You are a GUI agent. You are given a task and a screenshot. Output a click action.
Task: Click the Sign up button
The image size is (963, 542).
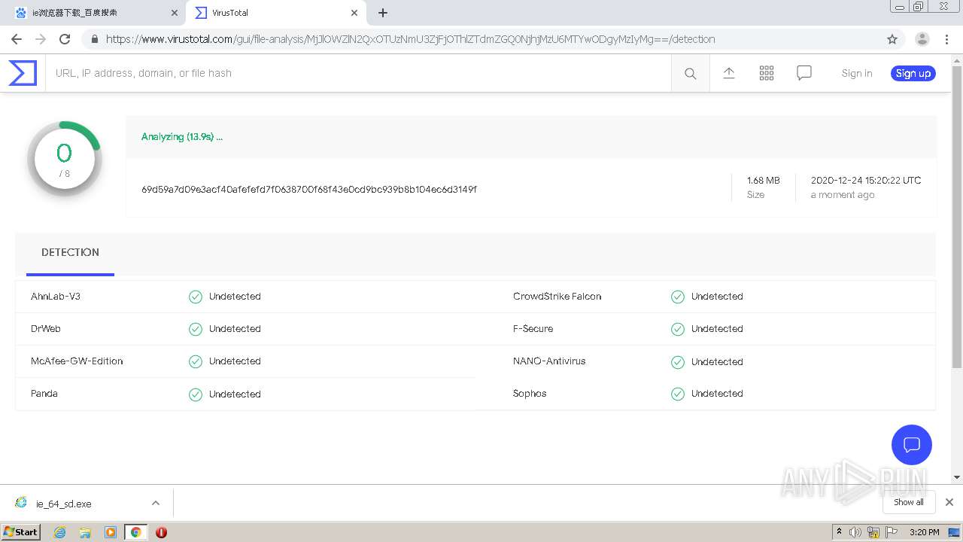913,73
